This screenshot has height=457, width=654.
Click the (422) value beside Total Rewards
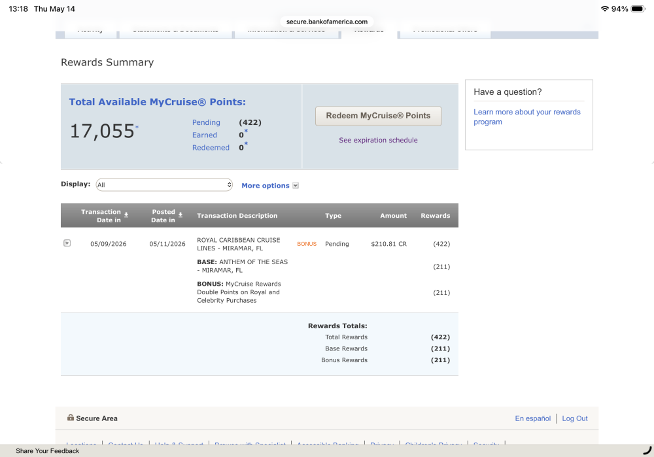coord(440,337)
